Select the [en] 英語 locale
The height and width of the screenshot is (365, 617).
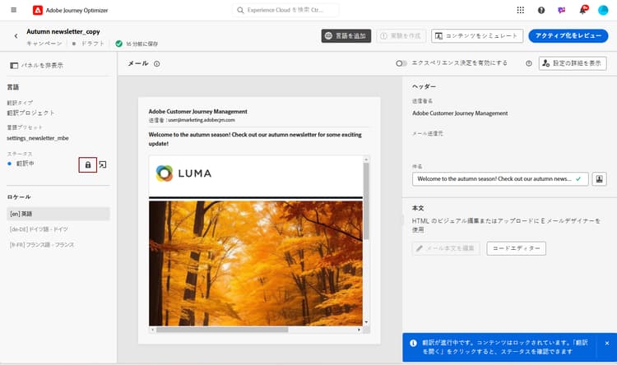click(58, 214)
